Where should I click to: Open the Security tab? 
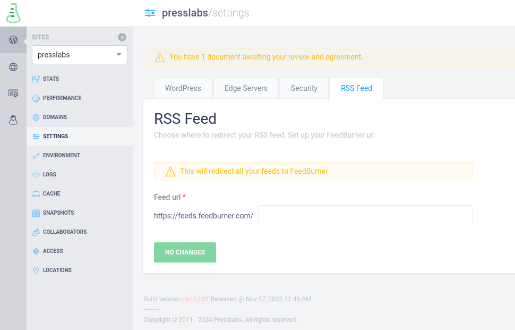pyautogui.click(x=304, y=88)
